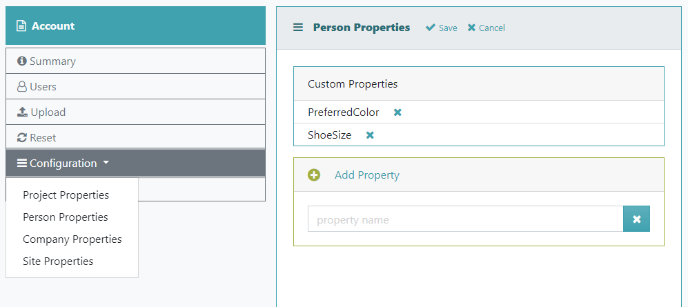The height and width of the screenshot is (307, 688).
Task: Focus the property name input field
Action: (x=466, y=219)
